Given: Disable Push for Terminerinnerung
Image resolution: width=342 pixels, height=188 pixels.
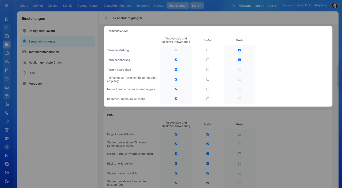Looking at the screenshot, I should pos(239,60).
